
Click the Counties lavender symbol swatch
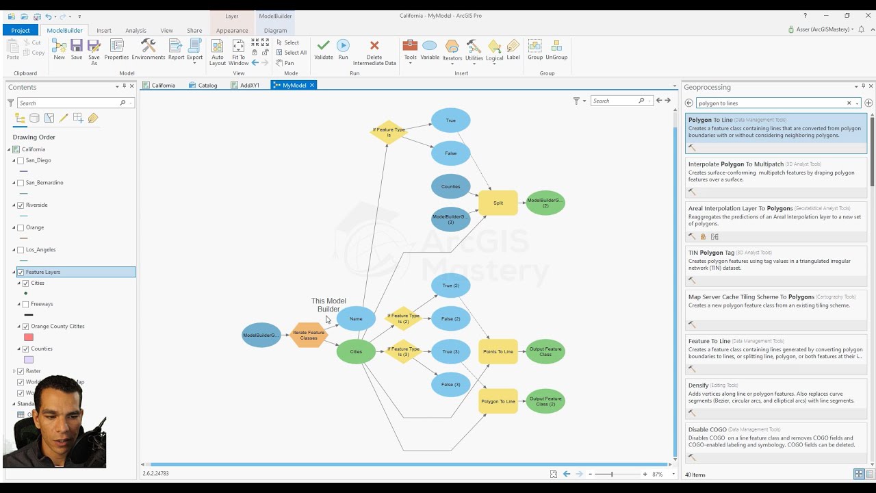click(x=29, y=359)
